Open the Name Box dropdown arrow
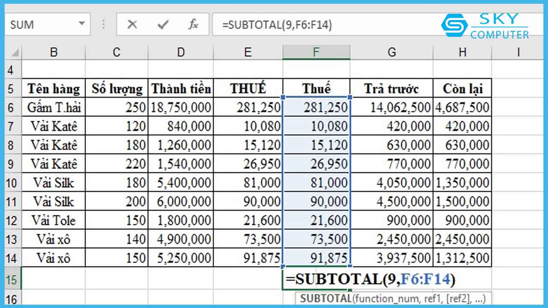The image size is (548, 308). pos(82,24)
